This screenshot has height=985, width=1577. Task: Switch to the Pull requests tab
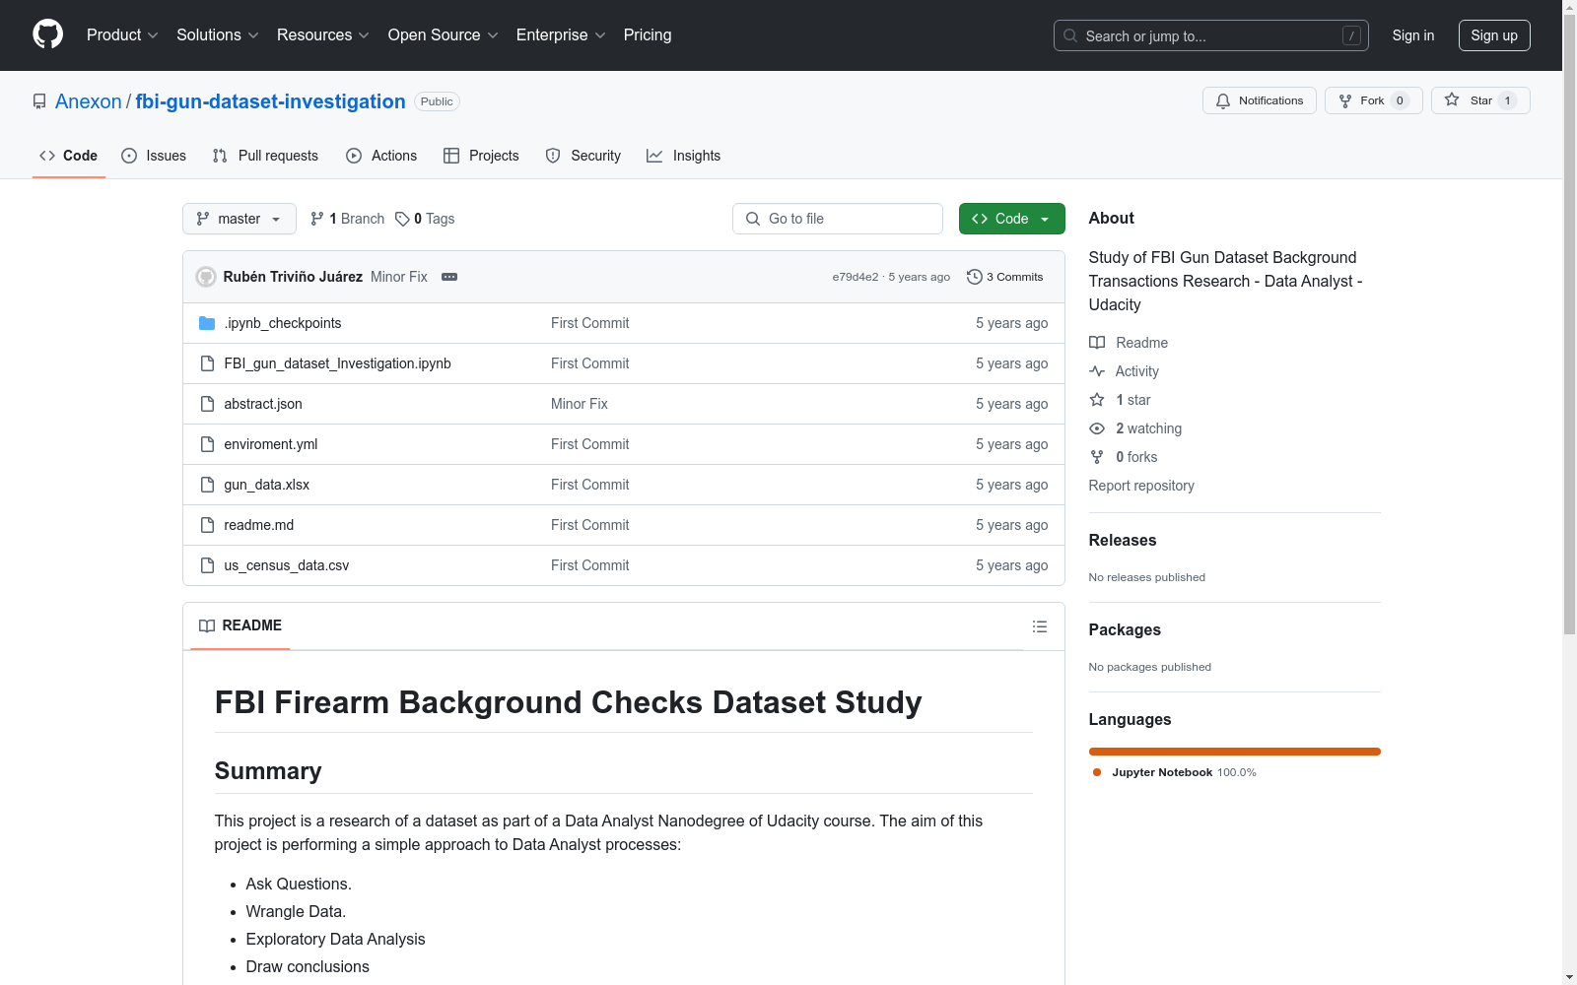pyautogui.click(x=265, y=156)
